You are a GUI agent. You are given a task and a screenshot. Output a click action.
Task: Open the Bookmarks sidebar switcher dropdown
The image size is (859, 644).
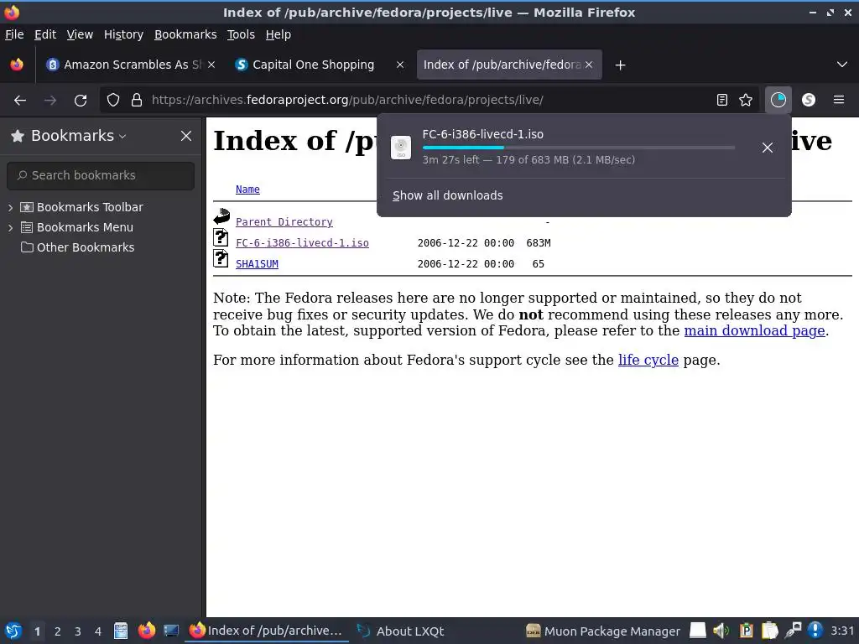tap(79, 136)
